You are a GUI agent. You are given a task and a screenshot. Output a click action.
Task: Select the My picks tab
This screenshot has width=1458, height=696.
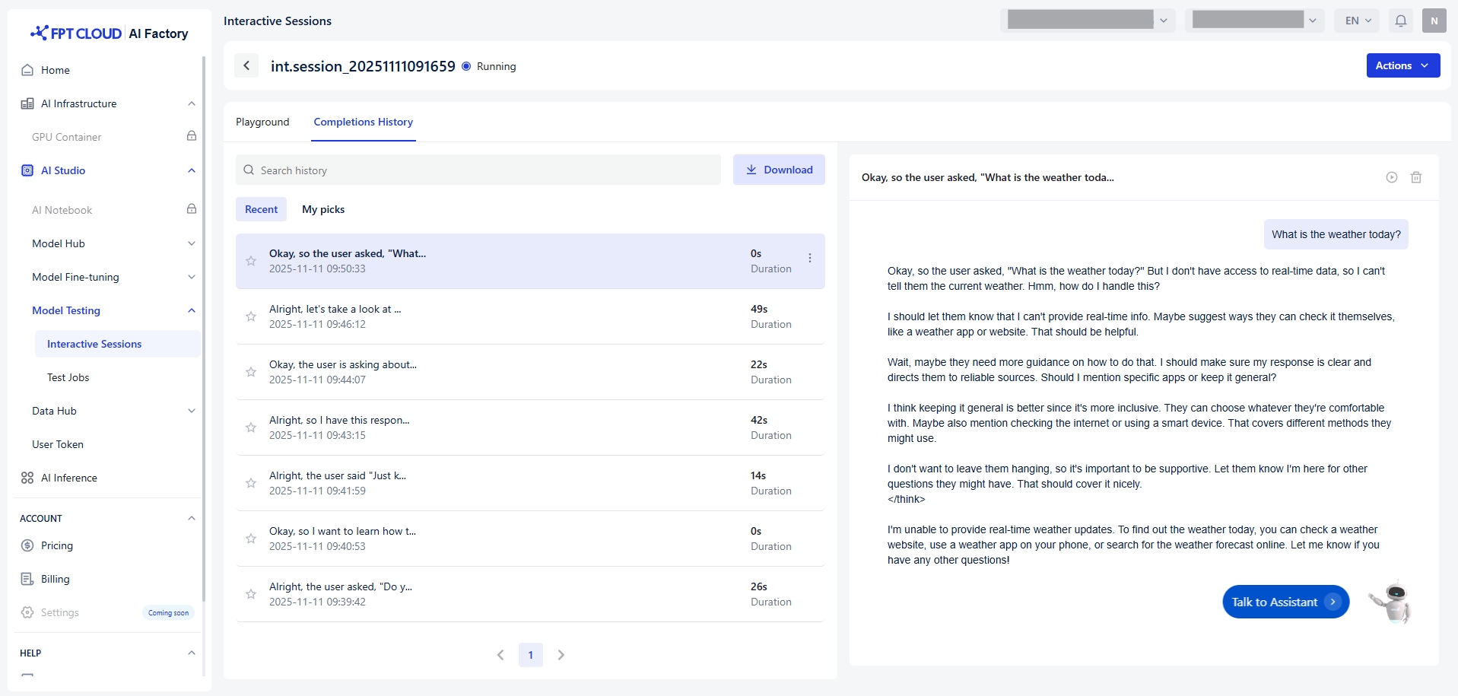click(323, 209)
